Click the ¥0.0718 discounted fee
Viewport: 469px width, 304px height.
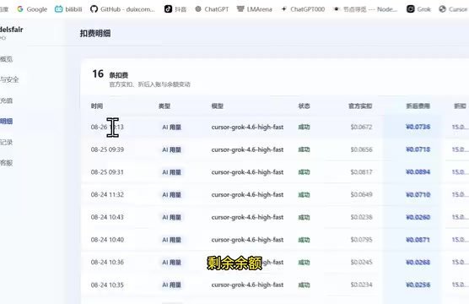(x=418, y=149)
